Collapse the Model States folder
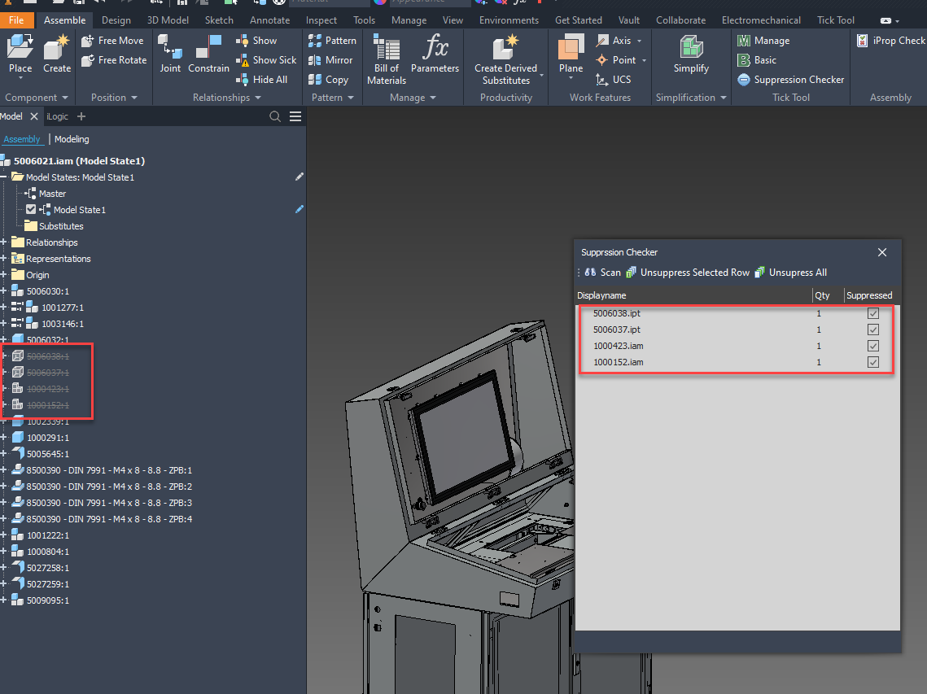This screenshot has height=694, width=927. tap(3, 177)
